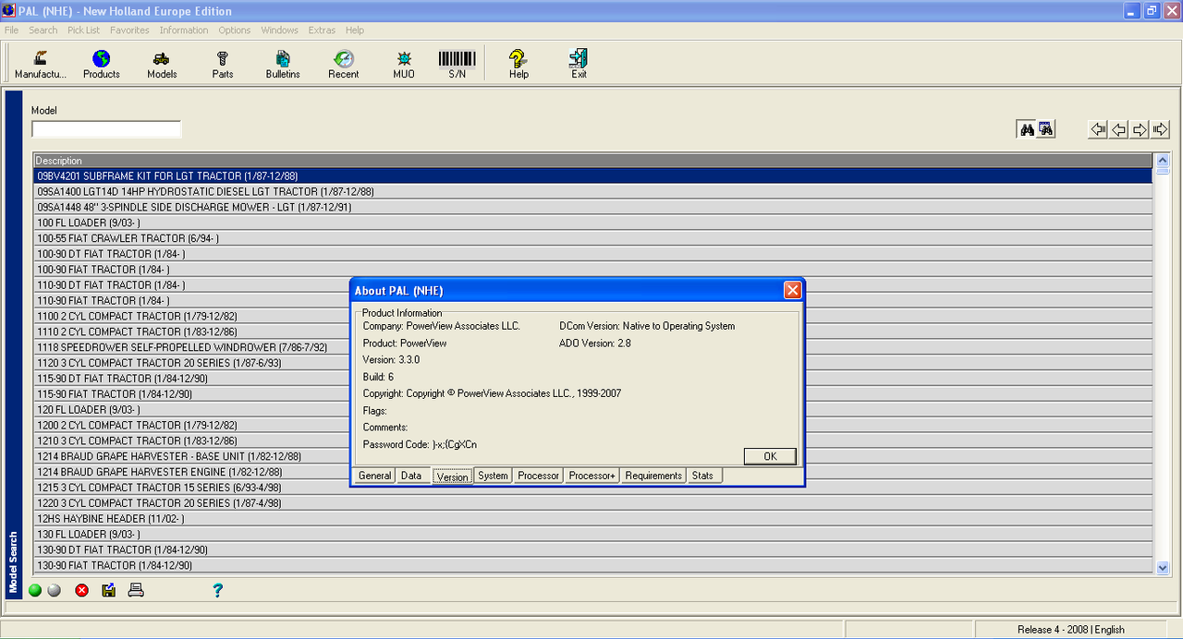Click the green circle icon
This screenshot has height=639, width=1183.
35,590
